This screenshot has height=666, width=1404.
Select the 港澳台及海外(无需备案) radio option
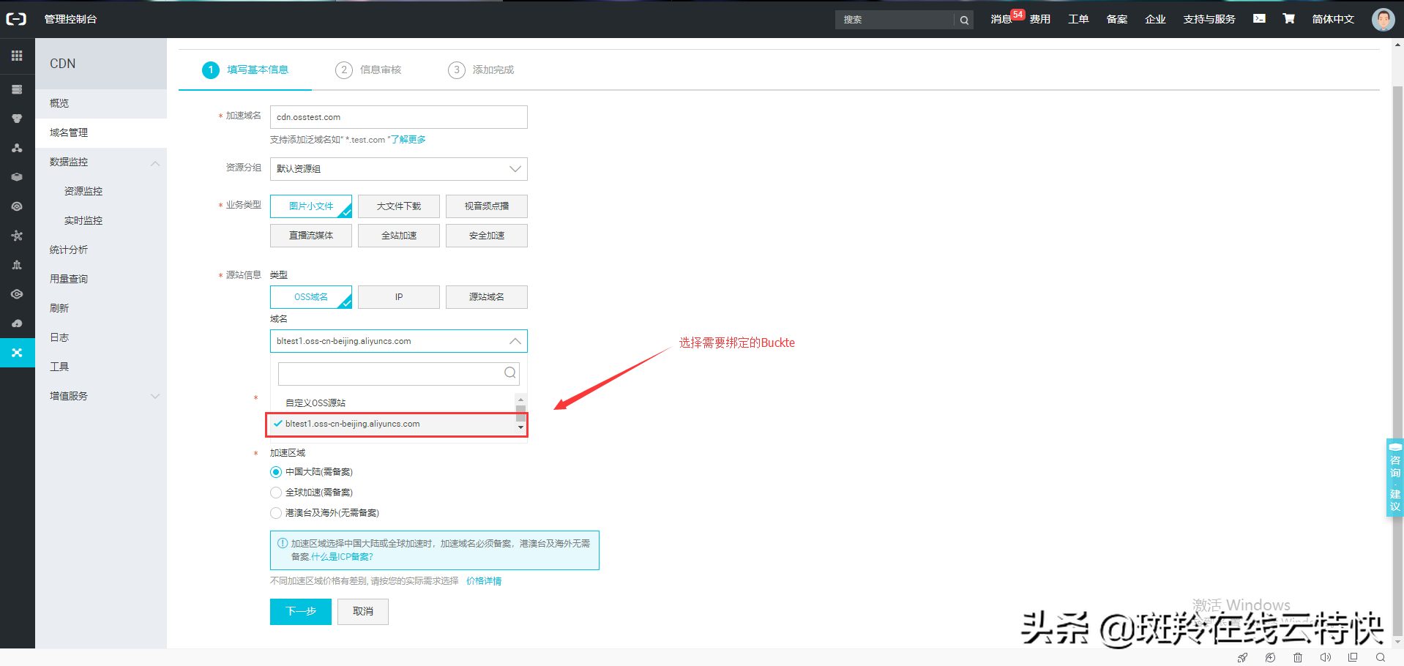[276, 513]
